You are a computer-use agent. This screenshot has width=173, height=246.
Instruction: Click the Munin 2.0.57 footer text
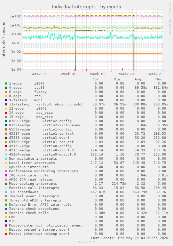pyautogui.click(x=86, y=242)
